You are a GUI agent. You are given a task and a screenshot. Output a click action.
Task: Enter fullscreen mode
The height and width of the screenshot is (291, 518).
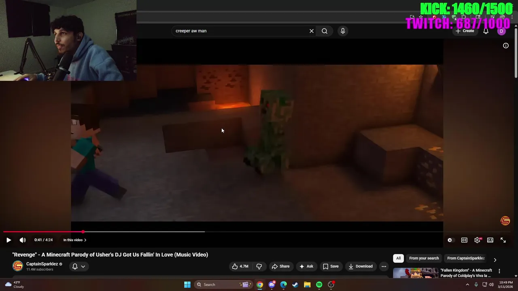coord(503,240)
